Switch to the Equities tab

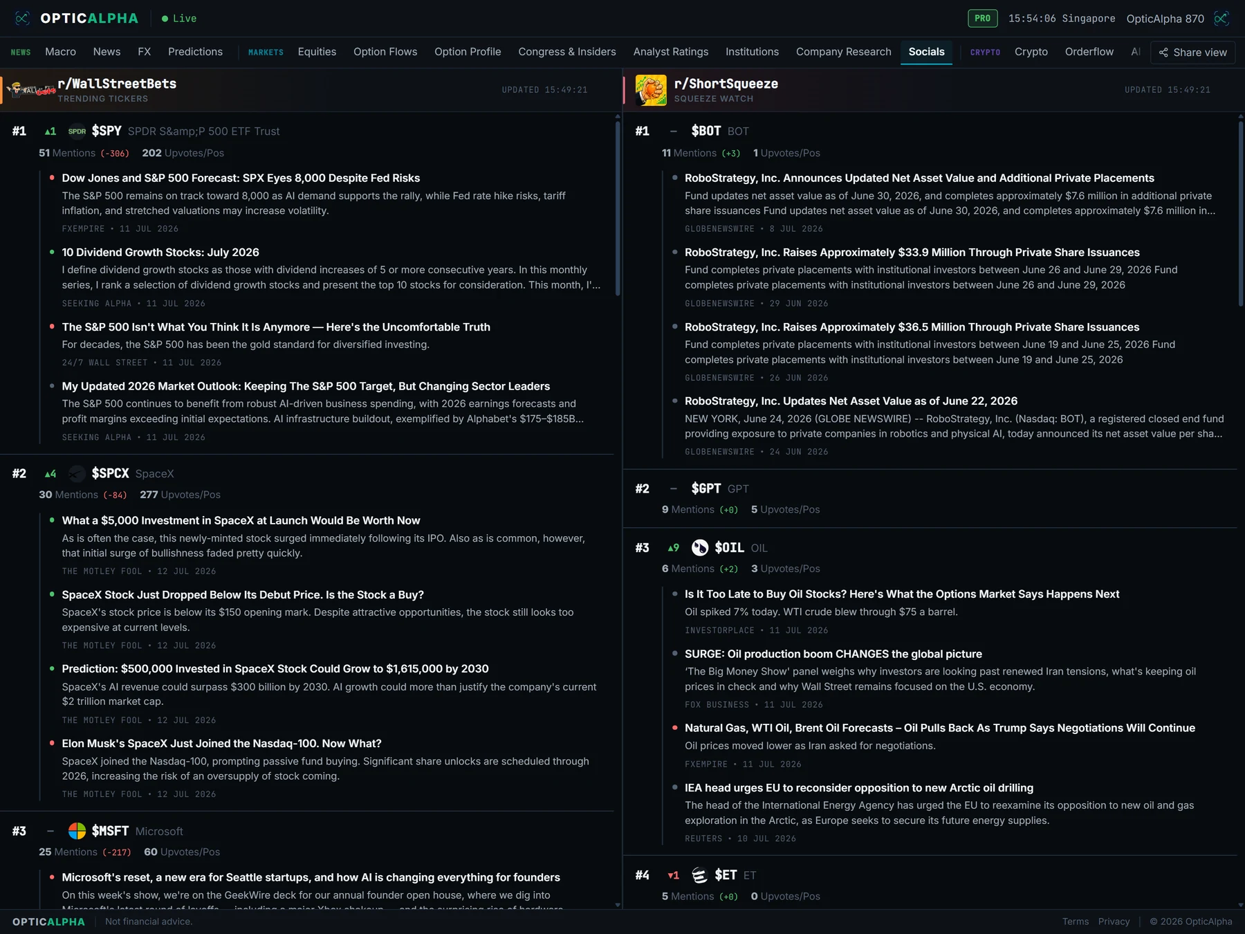click(317, 52)
